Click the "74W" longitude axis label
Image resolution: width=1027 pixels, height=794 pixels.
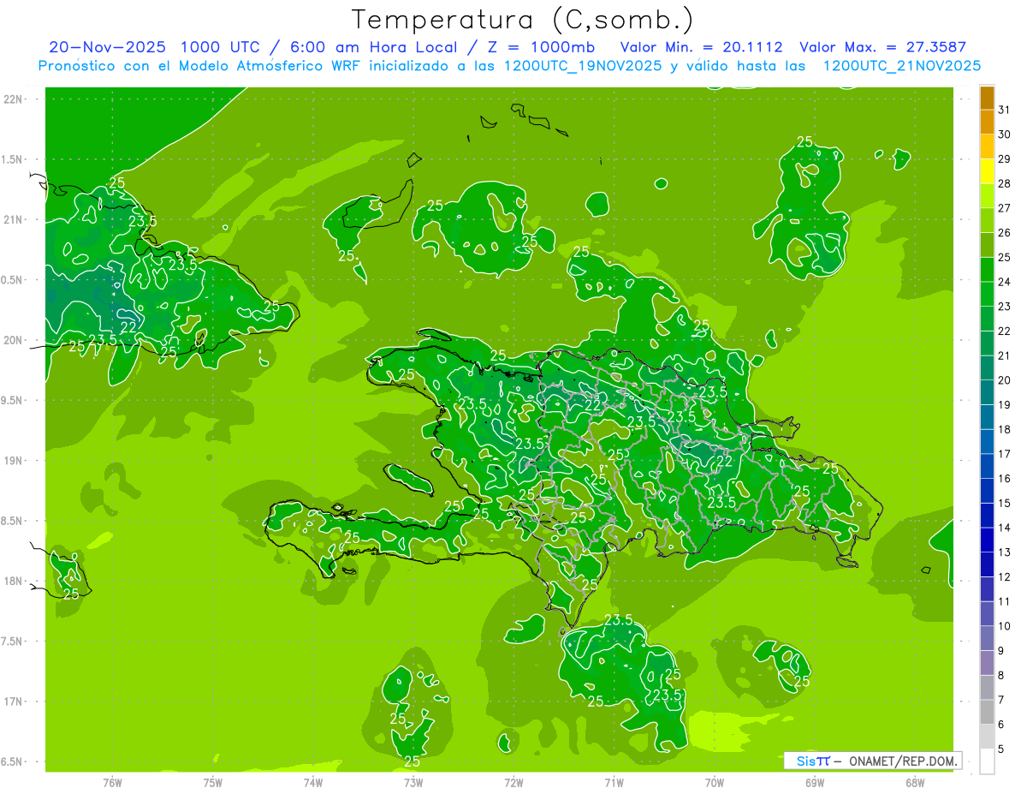[313, 782]
